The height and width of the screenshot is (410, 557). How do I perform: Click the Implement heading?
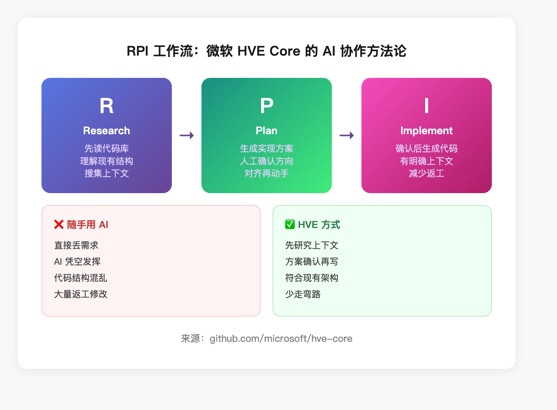(427, 130)
